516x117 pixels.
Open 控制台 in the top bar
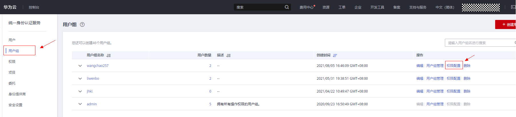[34, 7]
